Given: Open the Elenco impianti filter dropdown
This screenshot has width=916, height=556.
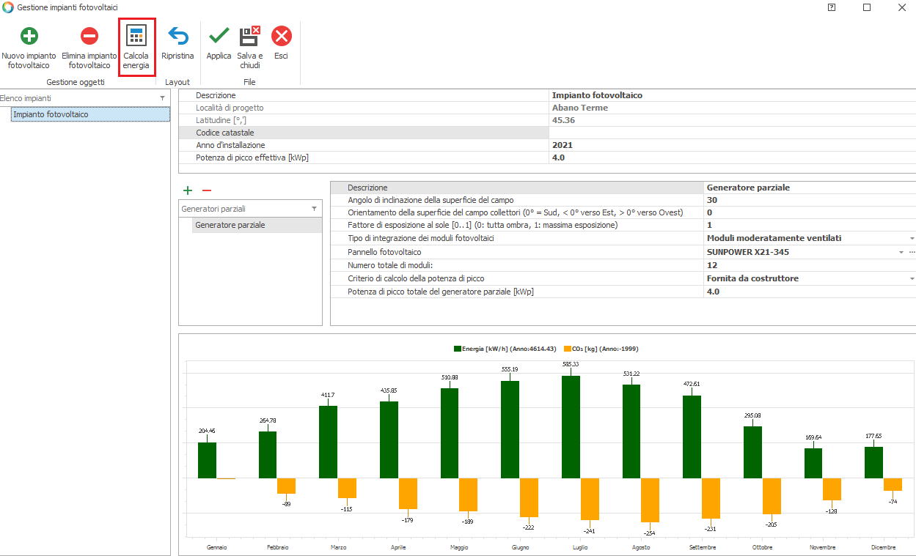Looking at the screenshot, I should (163, 98).
